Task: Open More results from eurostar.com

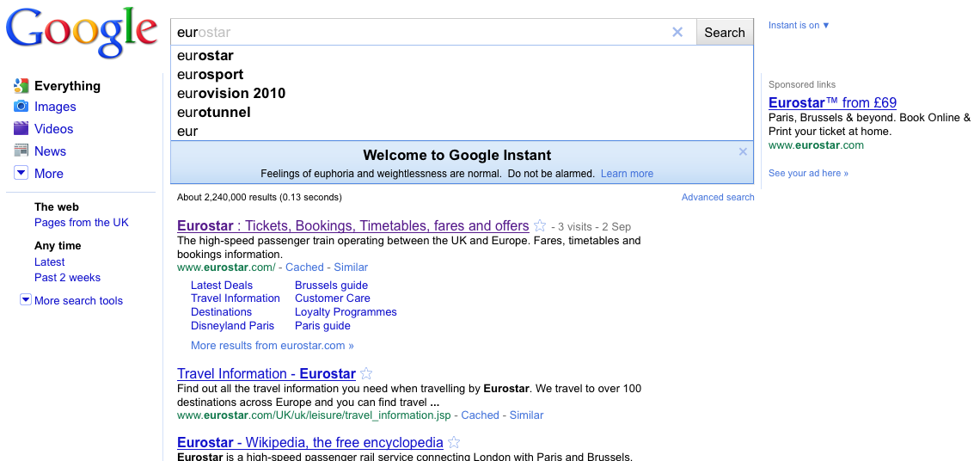Action: pos(272,346)
